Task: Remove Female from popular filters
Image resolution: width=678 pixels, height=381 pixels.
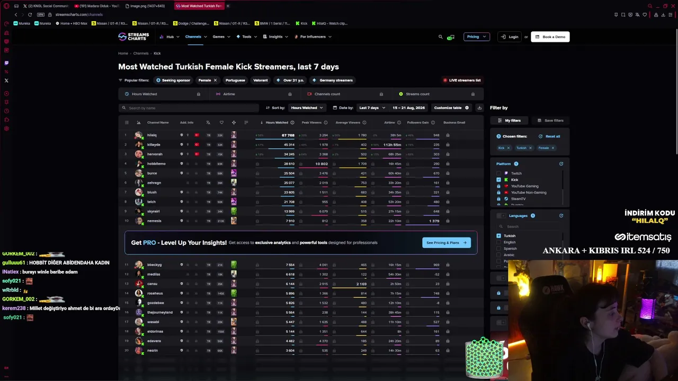Action: (x=215, y=80)
